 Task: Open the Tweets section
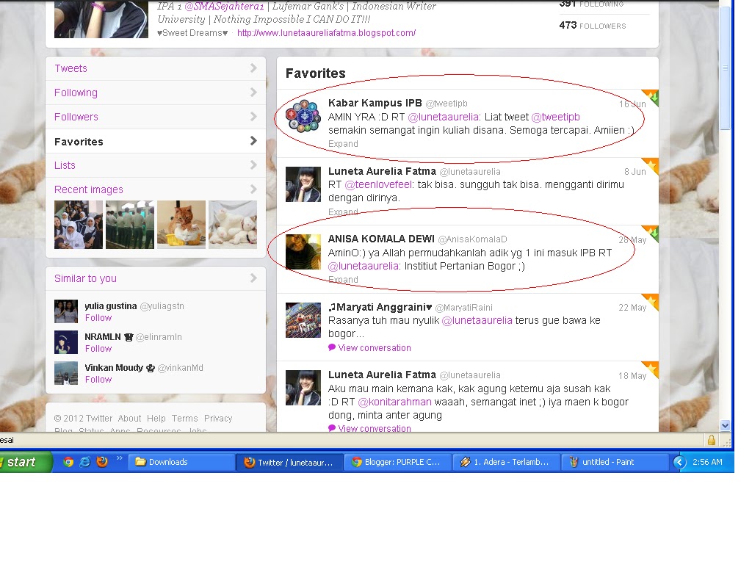[x=156, y=68]
